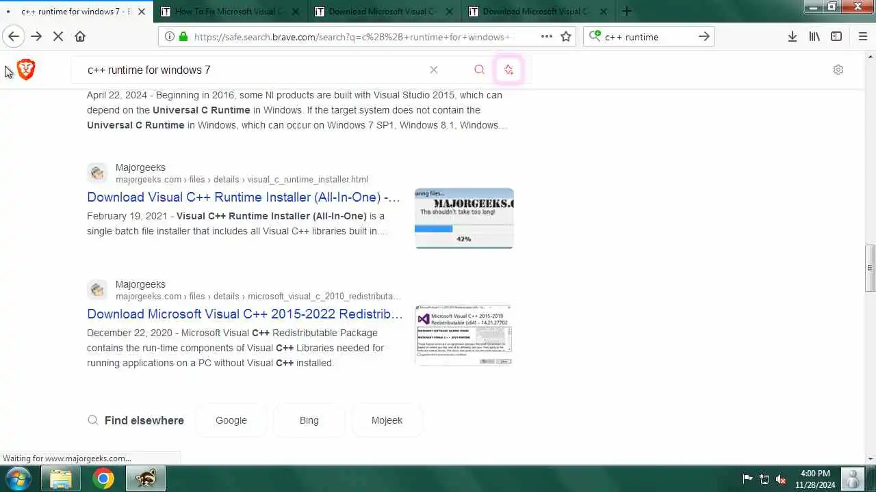Image resolution: width=876 pixels, height=492 pixels.
Task: Open the Majorgeeks installer progress thumbnail
Action: [464, 218]
